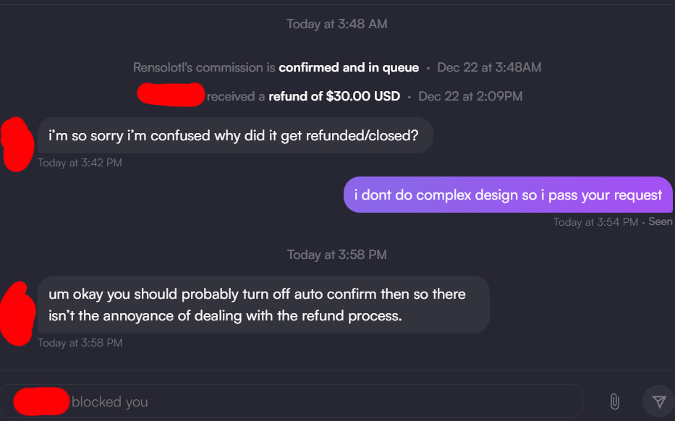This screenshot has height=421, width=675.
Task: Click the "turn off auto confirm" message bubble
Action: [263, 305]
